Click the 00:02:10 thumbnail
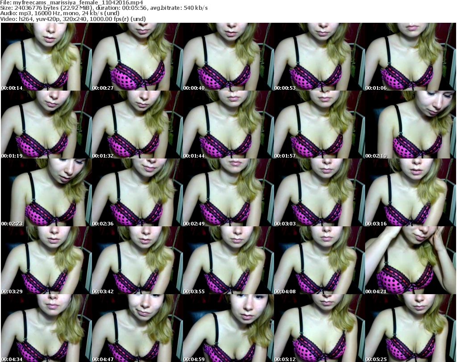 point(411,125)
